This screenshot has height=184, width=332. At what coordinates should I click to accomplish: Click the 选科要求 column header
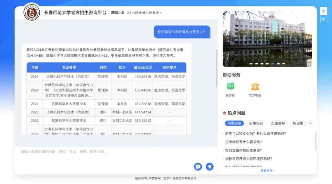click(170, 67)
